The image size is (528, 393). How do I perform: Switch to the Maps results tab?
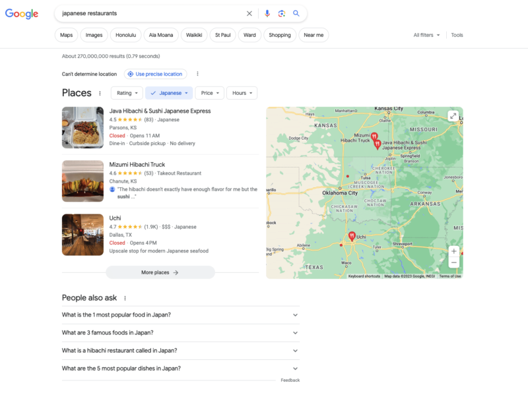(67, 35)
